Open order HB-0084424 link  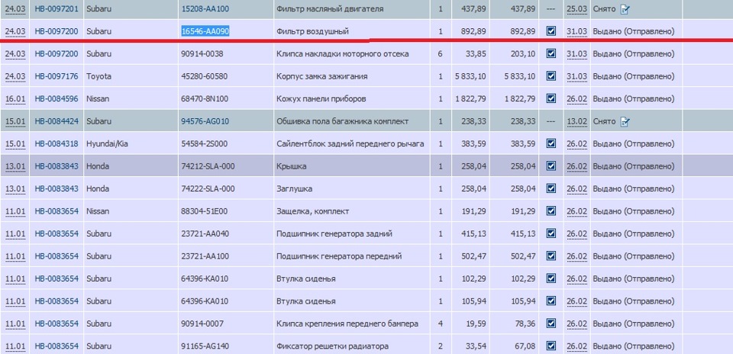point(57,121)
